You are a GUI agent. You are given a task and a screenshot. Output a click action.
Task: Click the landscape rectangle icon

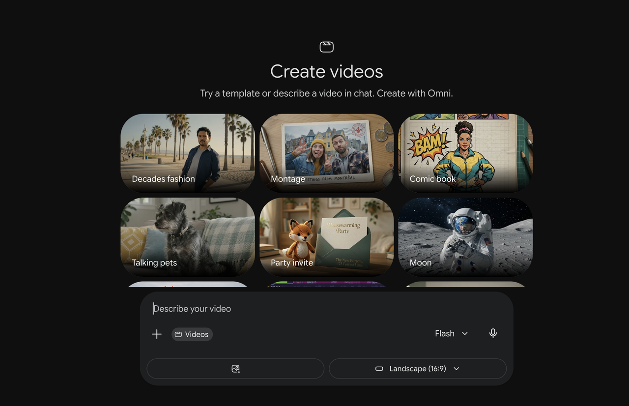[379, 369]
